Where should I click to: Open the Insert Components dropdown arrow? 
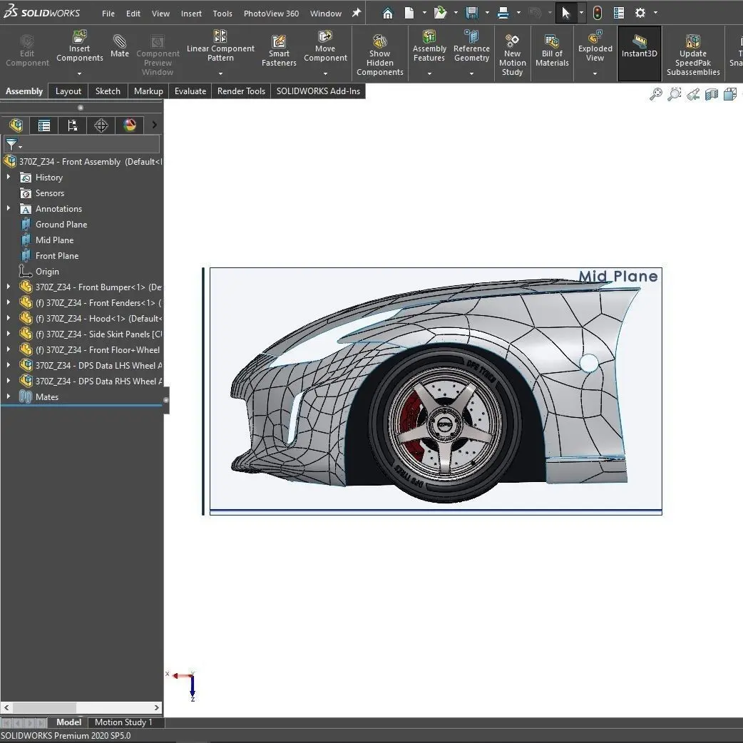point(79,73)
